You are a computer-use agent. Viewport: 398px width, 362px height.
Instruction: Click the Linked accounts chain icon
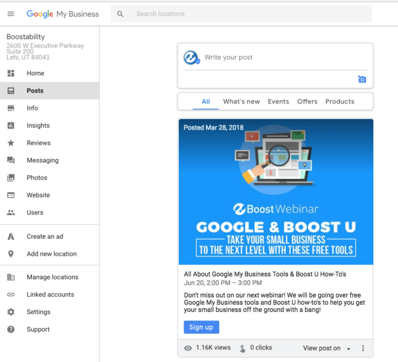click(x=11, y=294)
